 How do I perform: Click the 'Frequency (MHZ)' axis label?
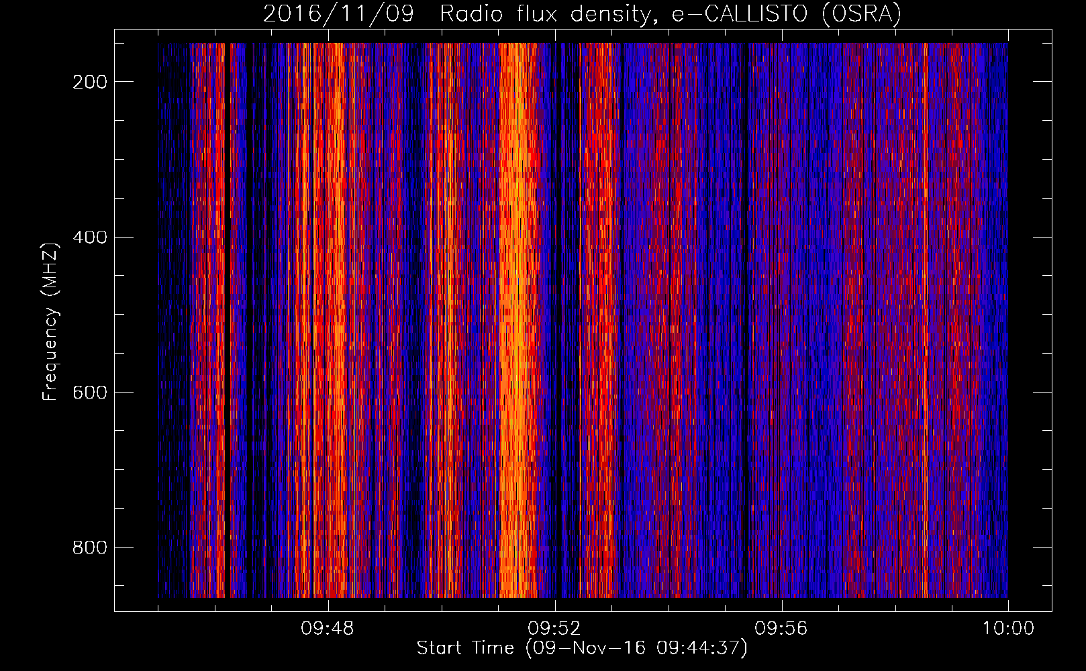pyautogui.click(x=50, y=321)
